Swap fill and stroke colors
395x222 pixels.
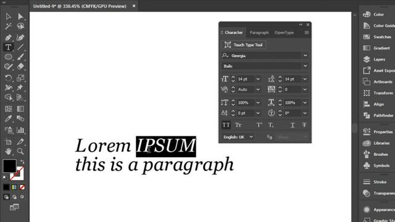click(x=22, y=162)
